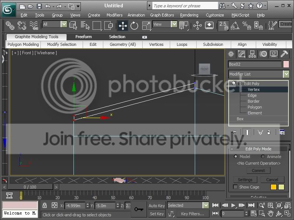Toggle the Edit Poly lightbulb visibility
The height and width of the screenshot is (220, 294).
[234, 84]
